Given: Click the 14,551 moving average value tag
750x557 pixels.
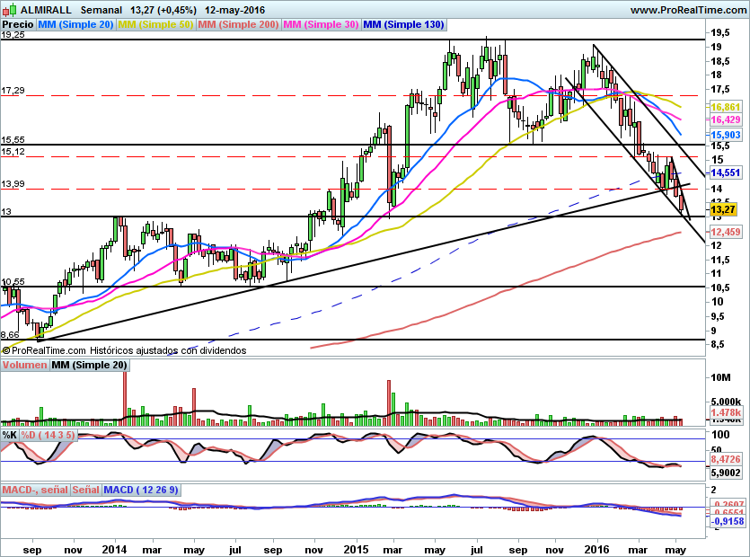Looking at the screenshot, I should click(726, 172).
